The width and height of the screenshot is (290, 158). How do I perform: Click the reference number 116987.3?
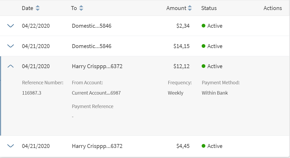click(x=32, y=93)
